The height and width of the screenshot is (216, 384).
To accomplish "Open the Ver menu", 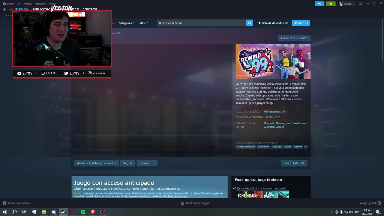I will tap(19, 4).
